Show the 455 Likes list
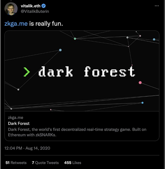This screenshot has height=169, width=165. coord(73,162)
